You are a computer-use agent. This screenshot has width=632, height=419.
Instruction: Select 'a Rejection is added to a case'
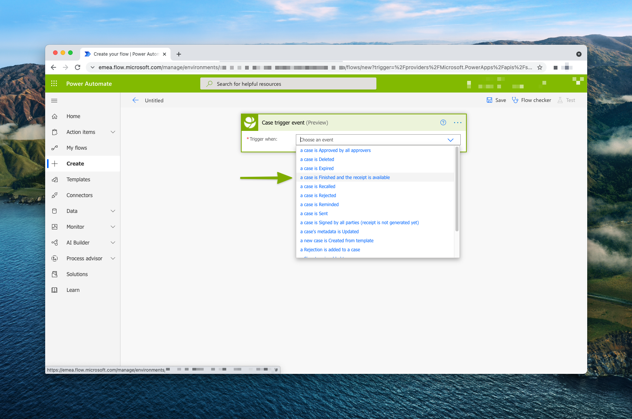375,250
